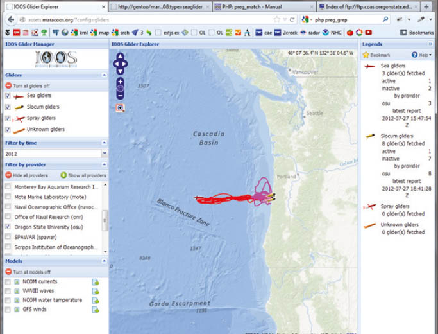The height and width of the screenshot is (334, 438).
Task: Uncheck the Sea gliders checkbox
Action: click(x=8, y=96)
